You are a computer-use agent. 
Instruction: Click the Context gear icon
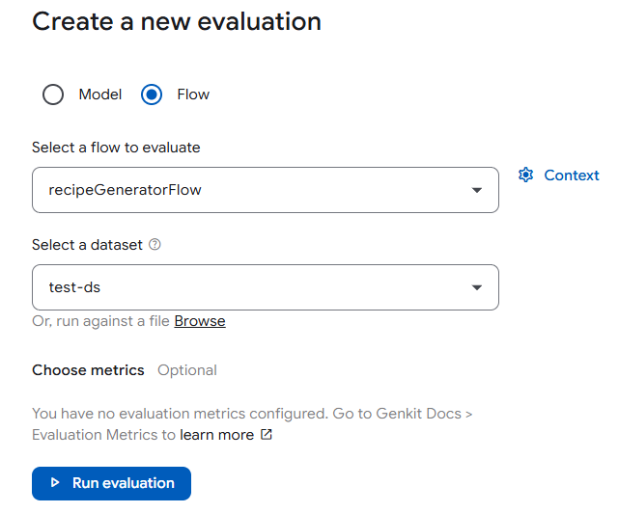[525, 175]
